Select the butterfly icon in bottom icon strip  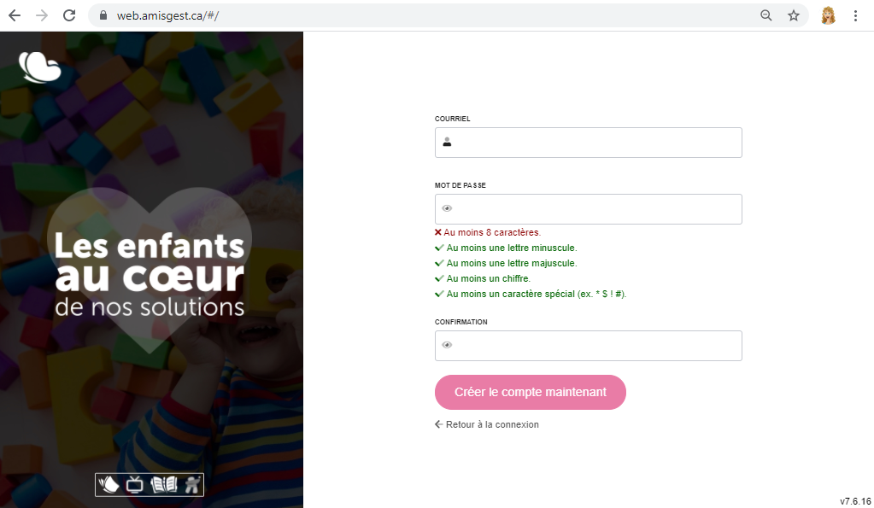point(109,485)
